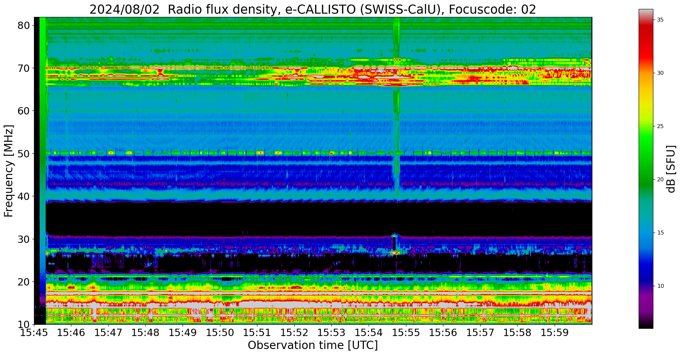
Task: Click the 60 MHz frequency tick label
Action: pos(24,111)
